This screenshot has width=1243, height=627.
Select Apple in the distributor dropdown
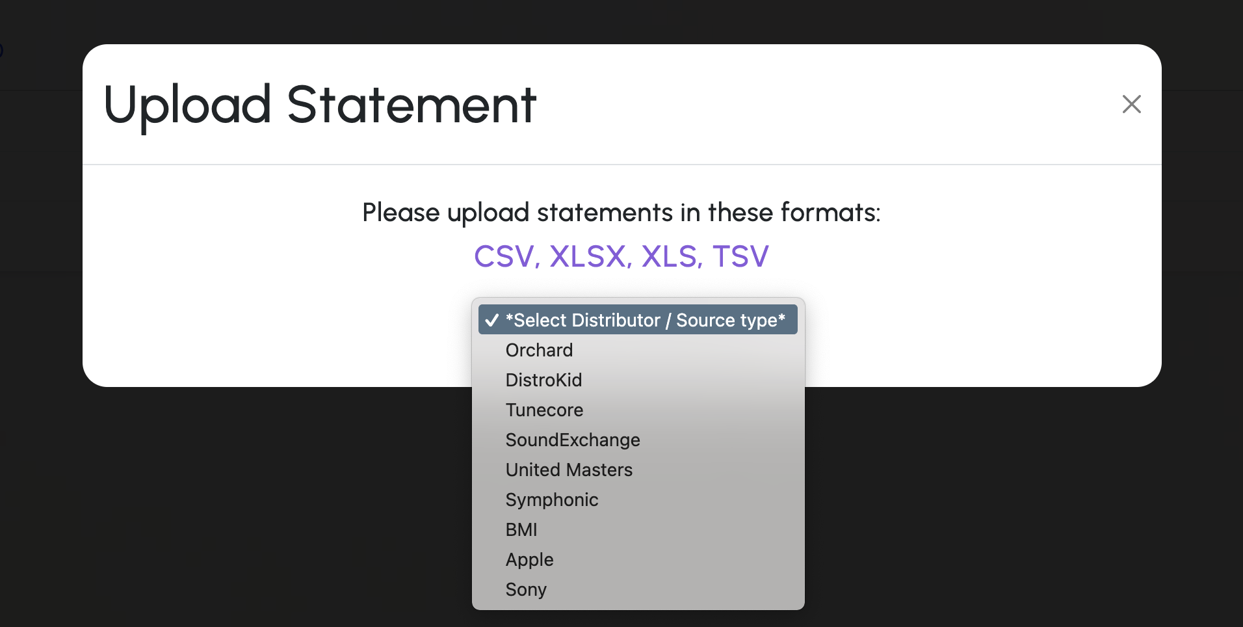[638, 559]
